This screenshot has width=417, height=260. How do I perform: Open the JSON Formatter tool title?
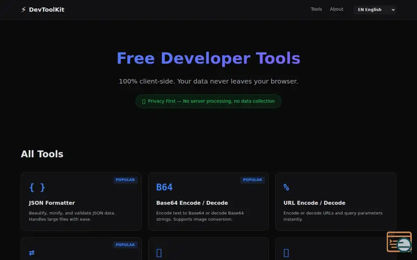tap(52, 203)
